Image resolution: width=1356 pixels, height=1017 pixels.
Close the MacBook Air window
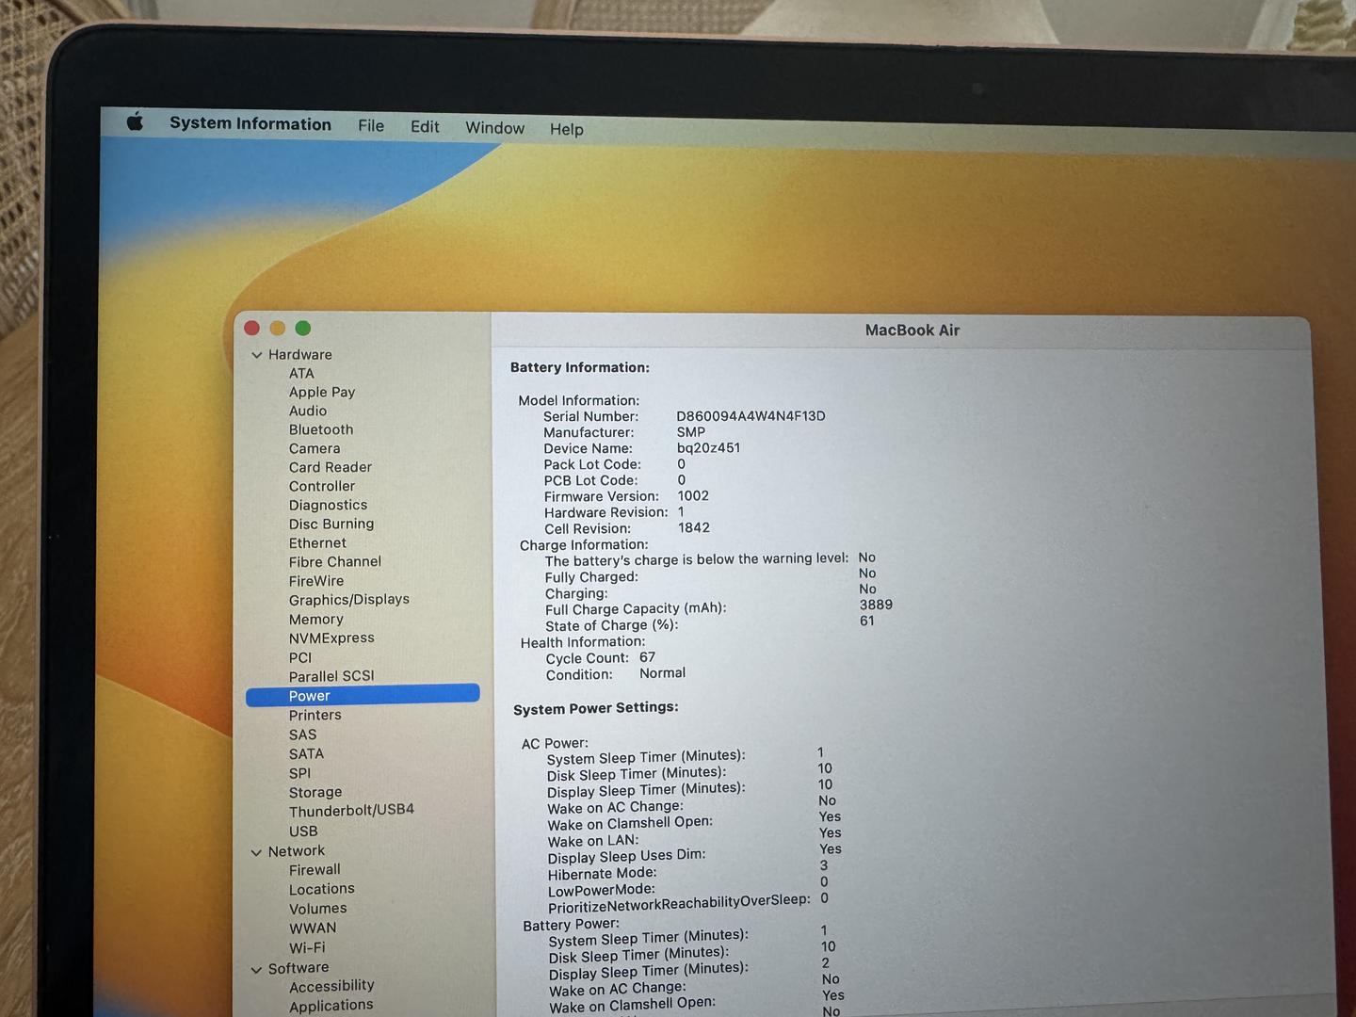coord(251,328)
